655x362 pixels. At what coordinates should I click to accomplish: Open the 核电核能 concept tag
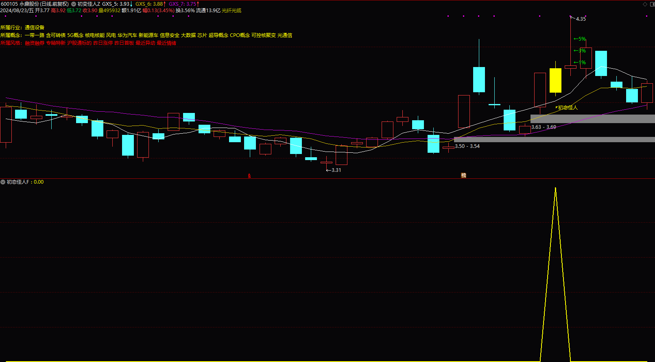95,35
